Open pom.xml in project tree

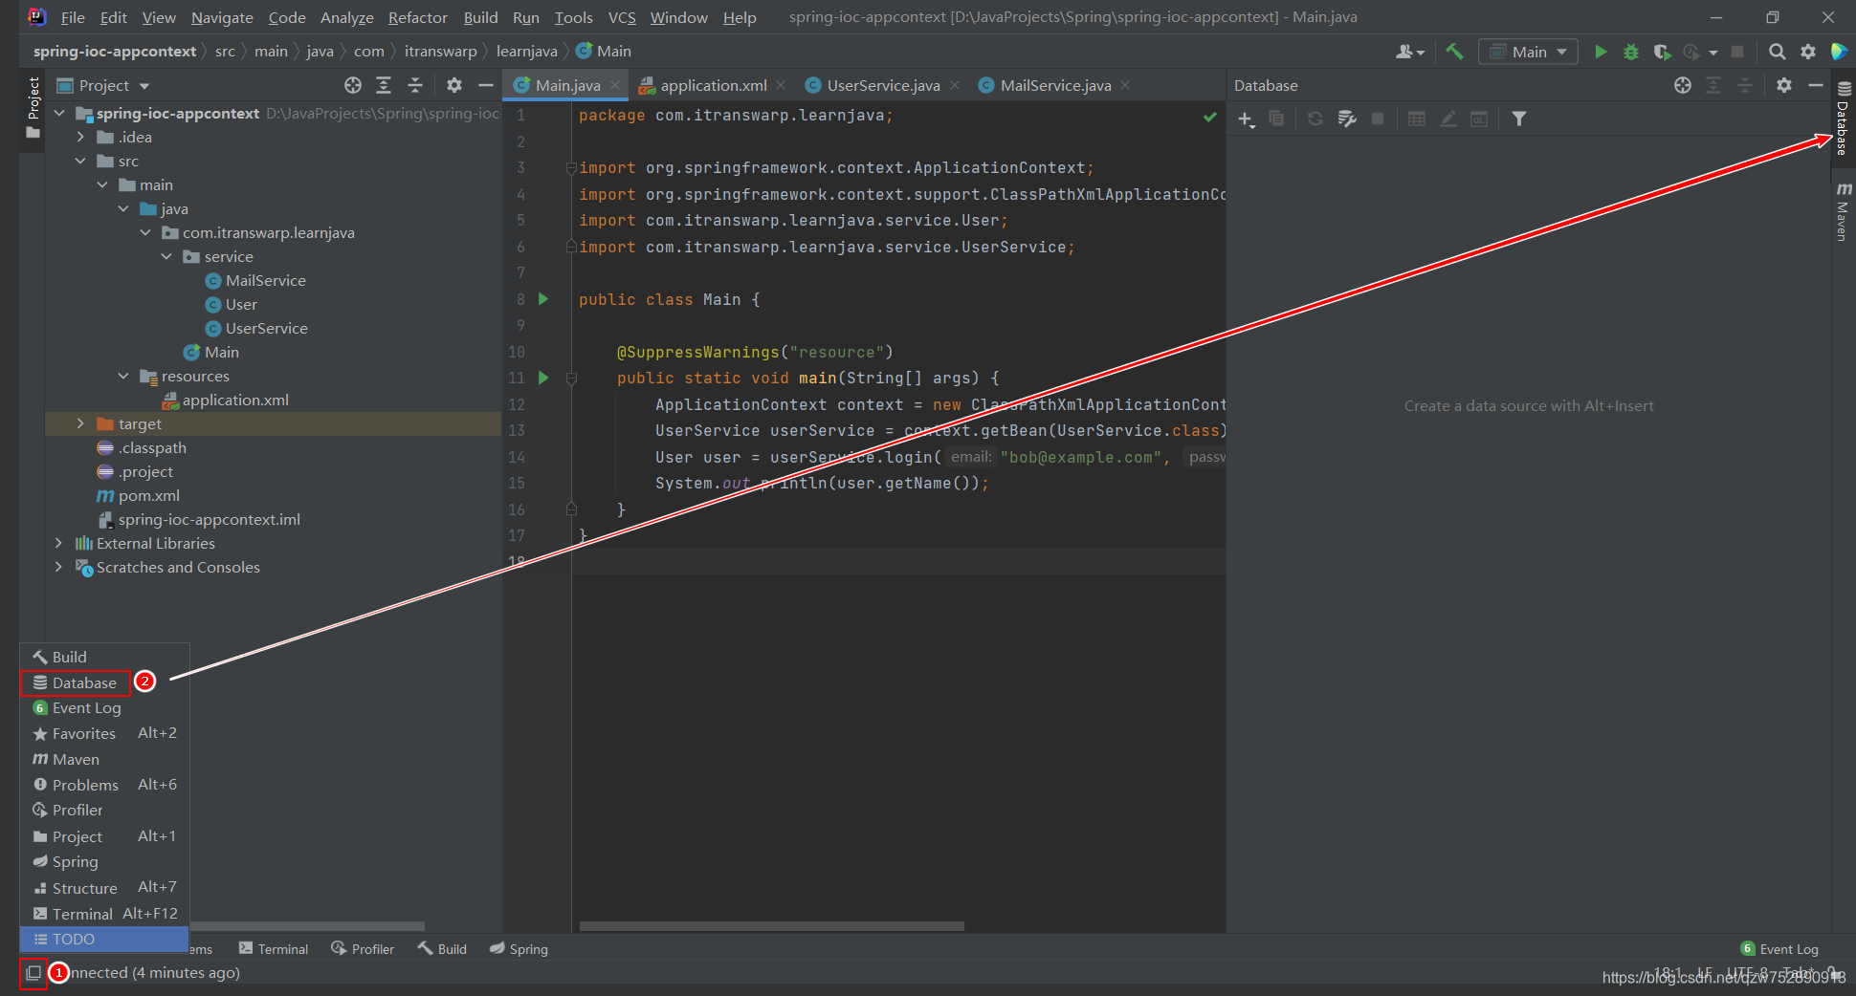coord(148,495)
